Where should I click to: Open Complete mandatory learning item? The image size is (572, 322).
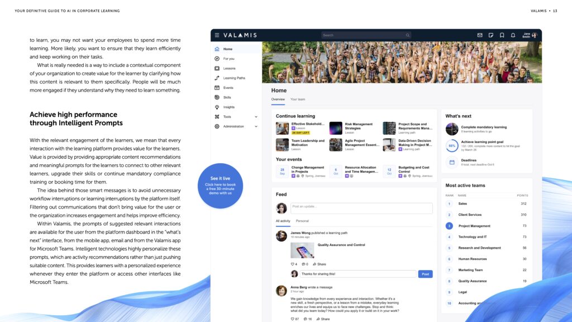point(484,127)
